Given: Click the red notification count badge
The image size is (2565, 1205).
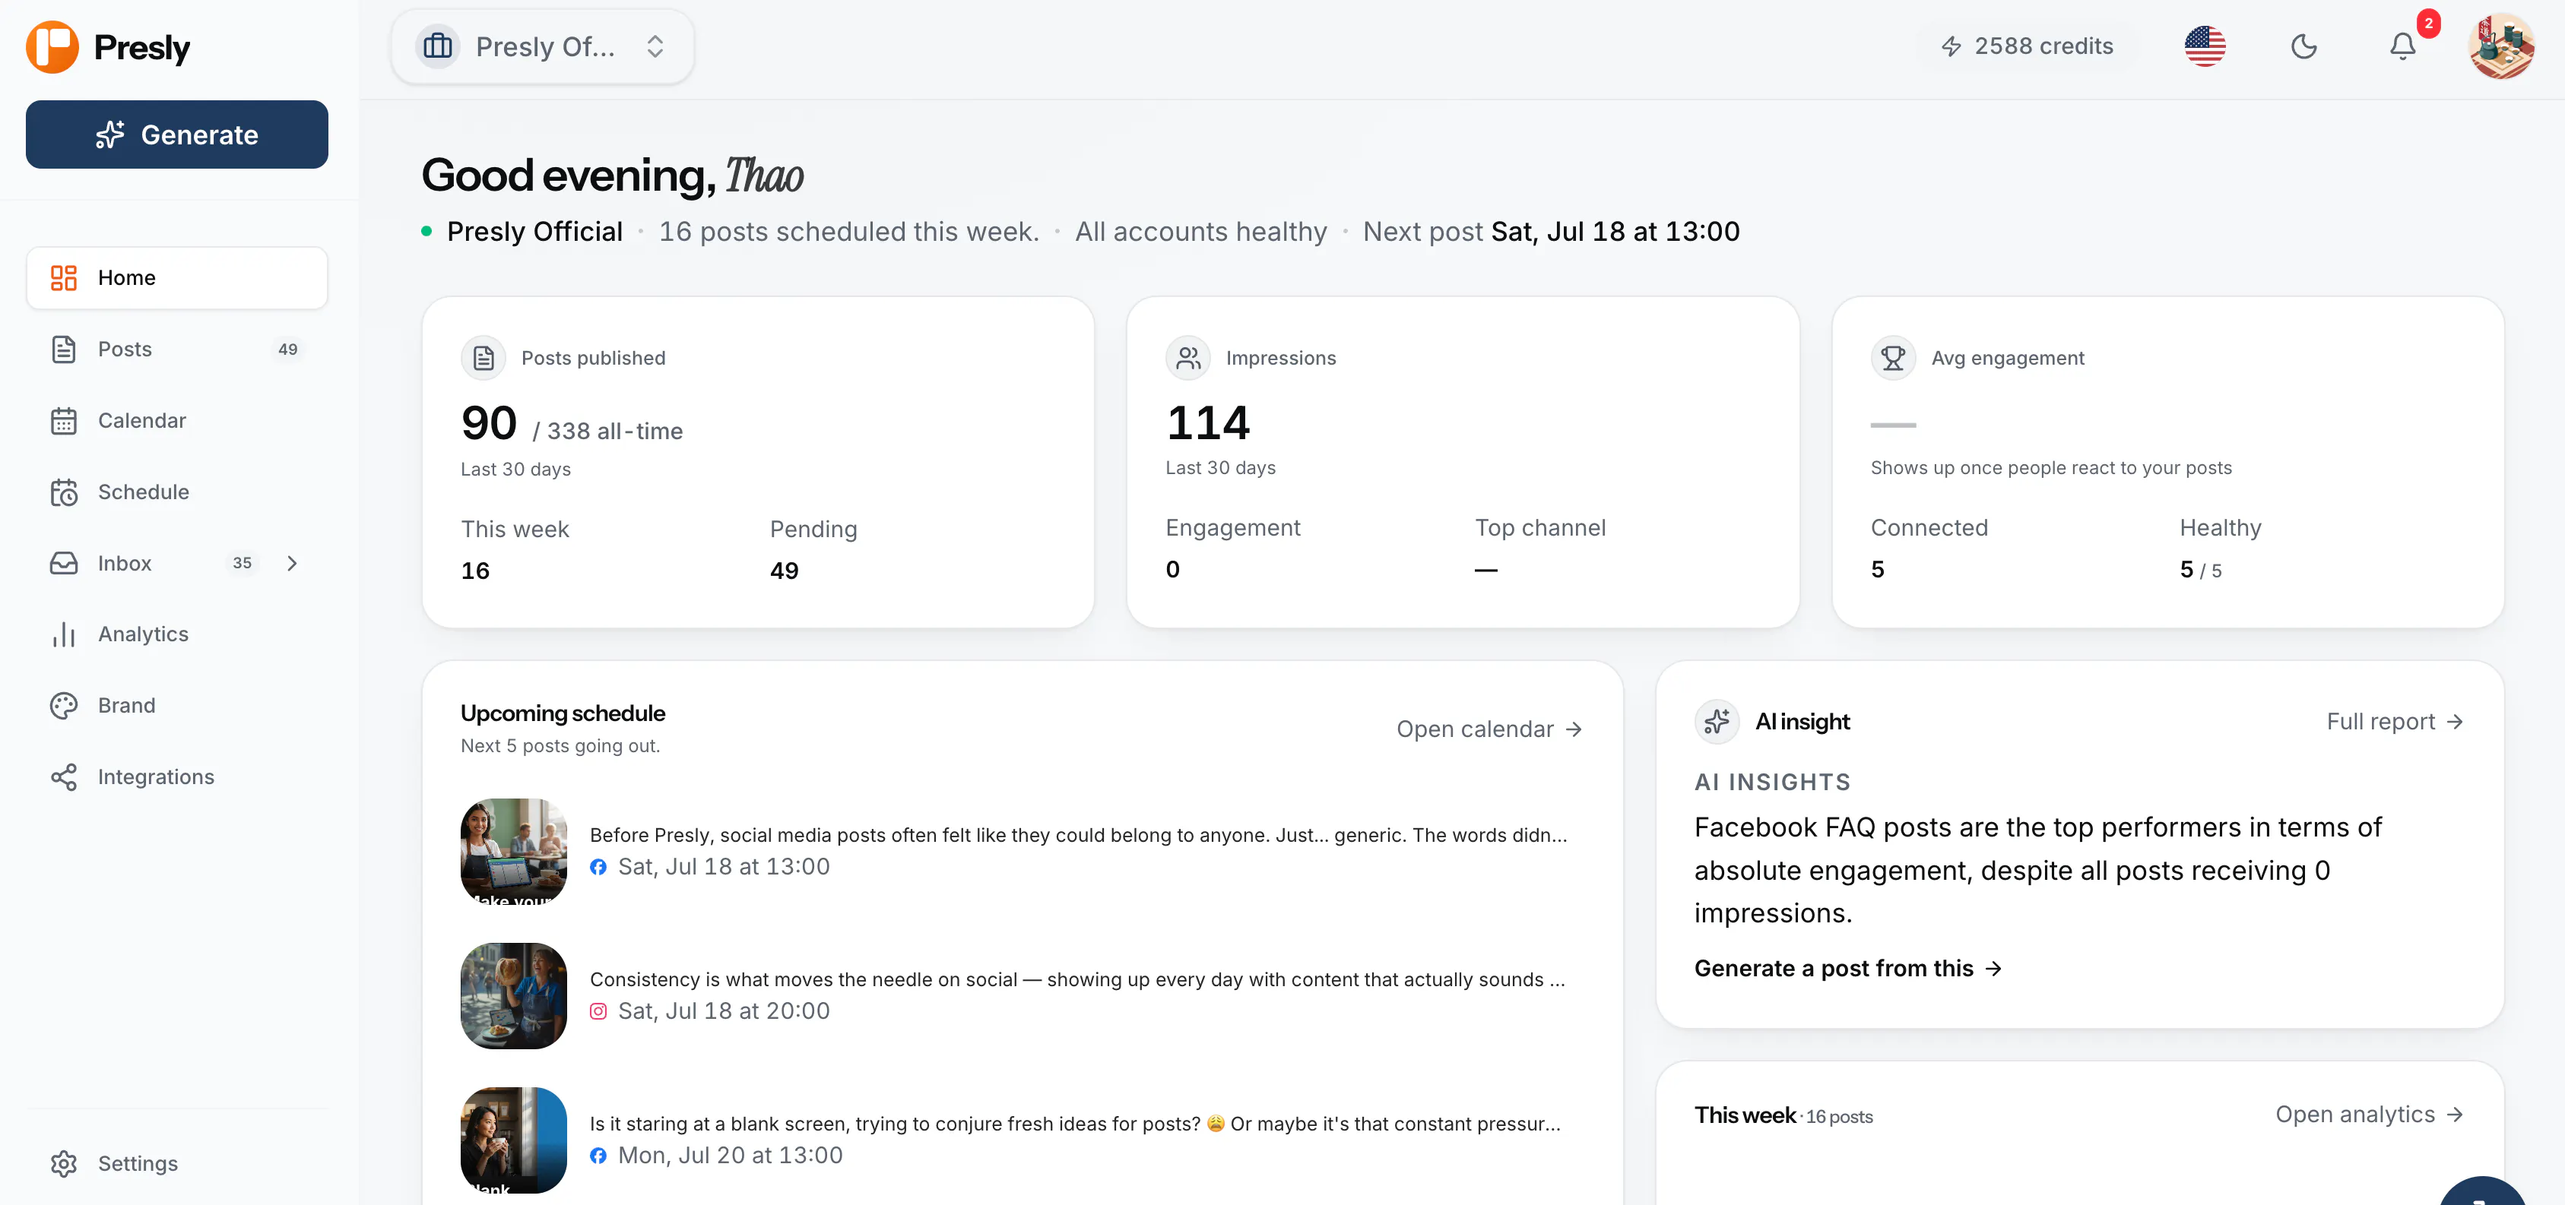Looking at the screenshot, I should [x=2429, y=23].
